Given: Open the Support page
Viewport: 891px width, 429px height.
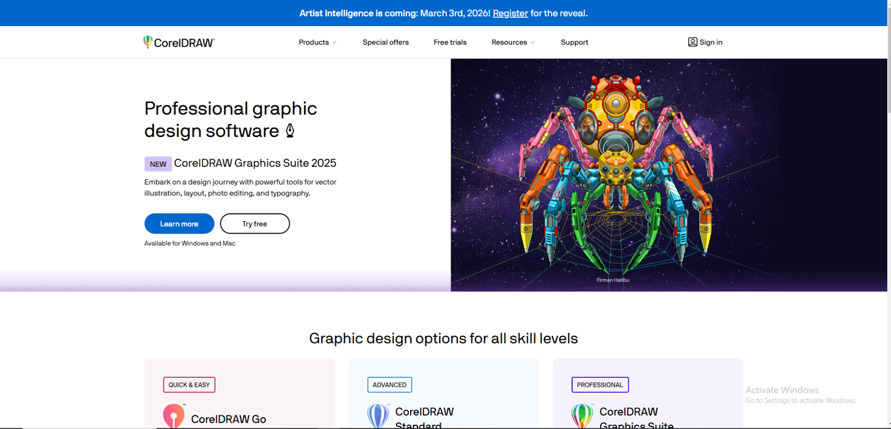Looking at the screenshot, I should coord(575,42).
